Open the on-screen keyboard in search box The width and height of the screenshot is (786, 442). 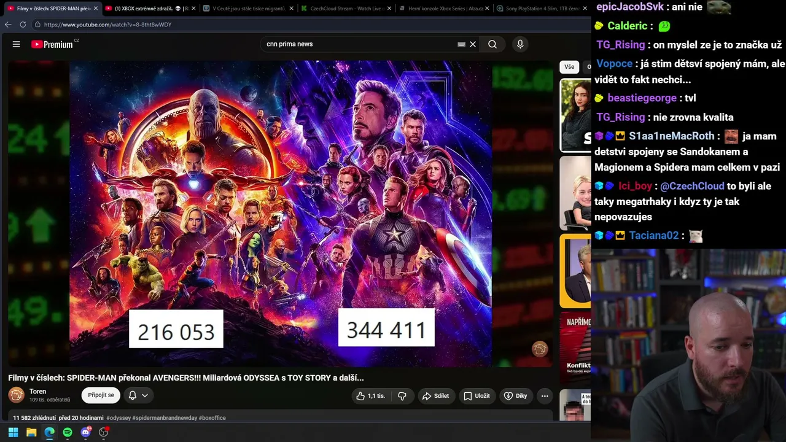click(x=461, y=44)
